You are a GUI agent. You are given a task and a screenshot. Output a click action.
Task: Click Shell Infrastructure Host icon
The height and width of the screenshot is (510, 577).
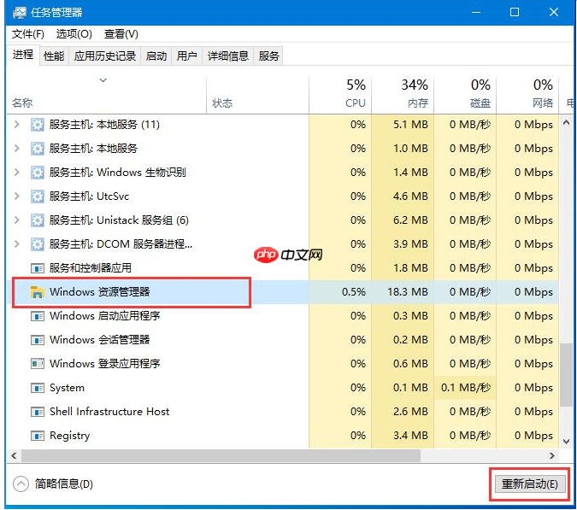click(37, 412)
